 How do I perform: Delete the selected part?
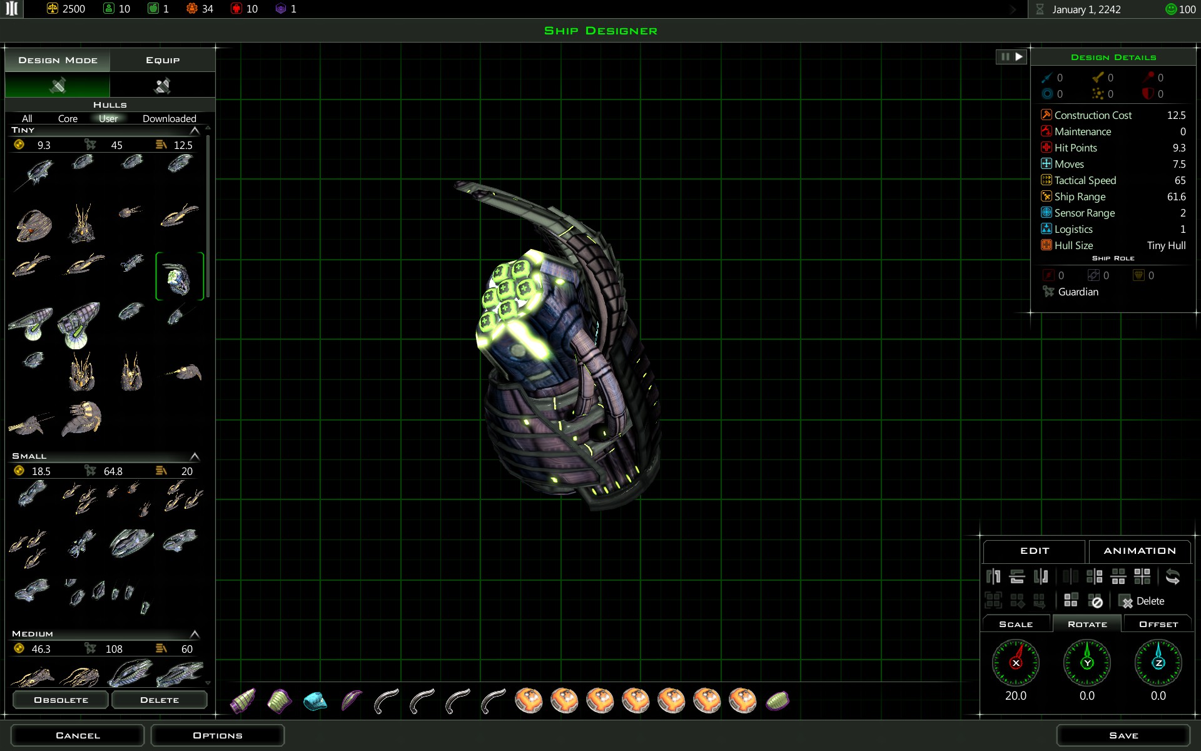pyautogui.click(x=1142, y=601)
